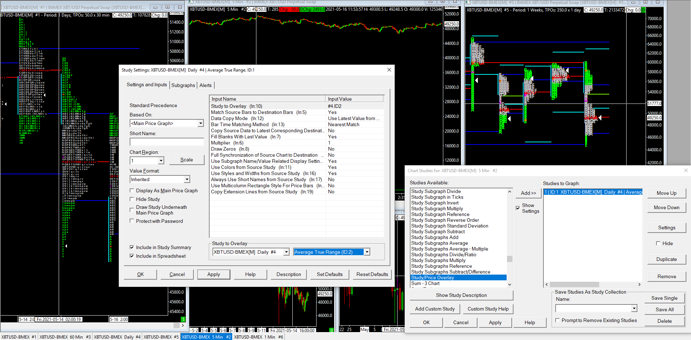
Task: Close the Study Settings dialog
Action: 389,70
